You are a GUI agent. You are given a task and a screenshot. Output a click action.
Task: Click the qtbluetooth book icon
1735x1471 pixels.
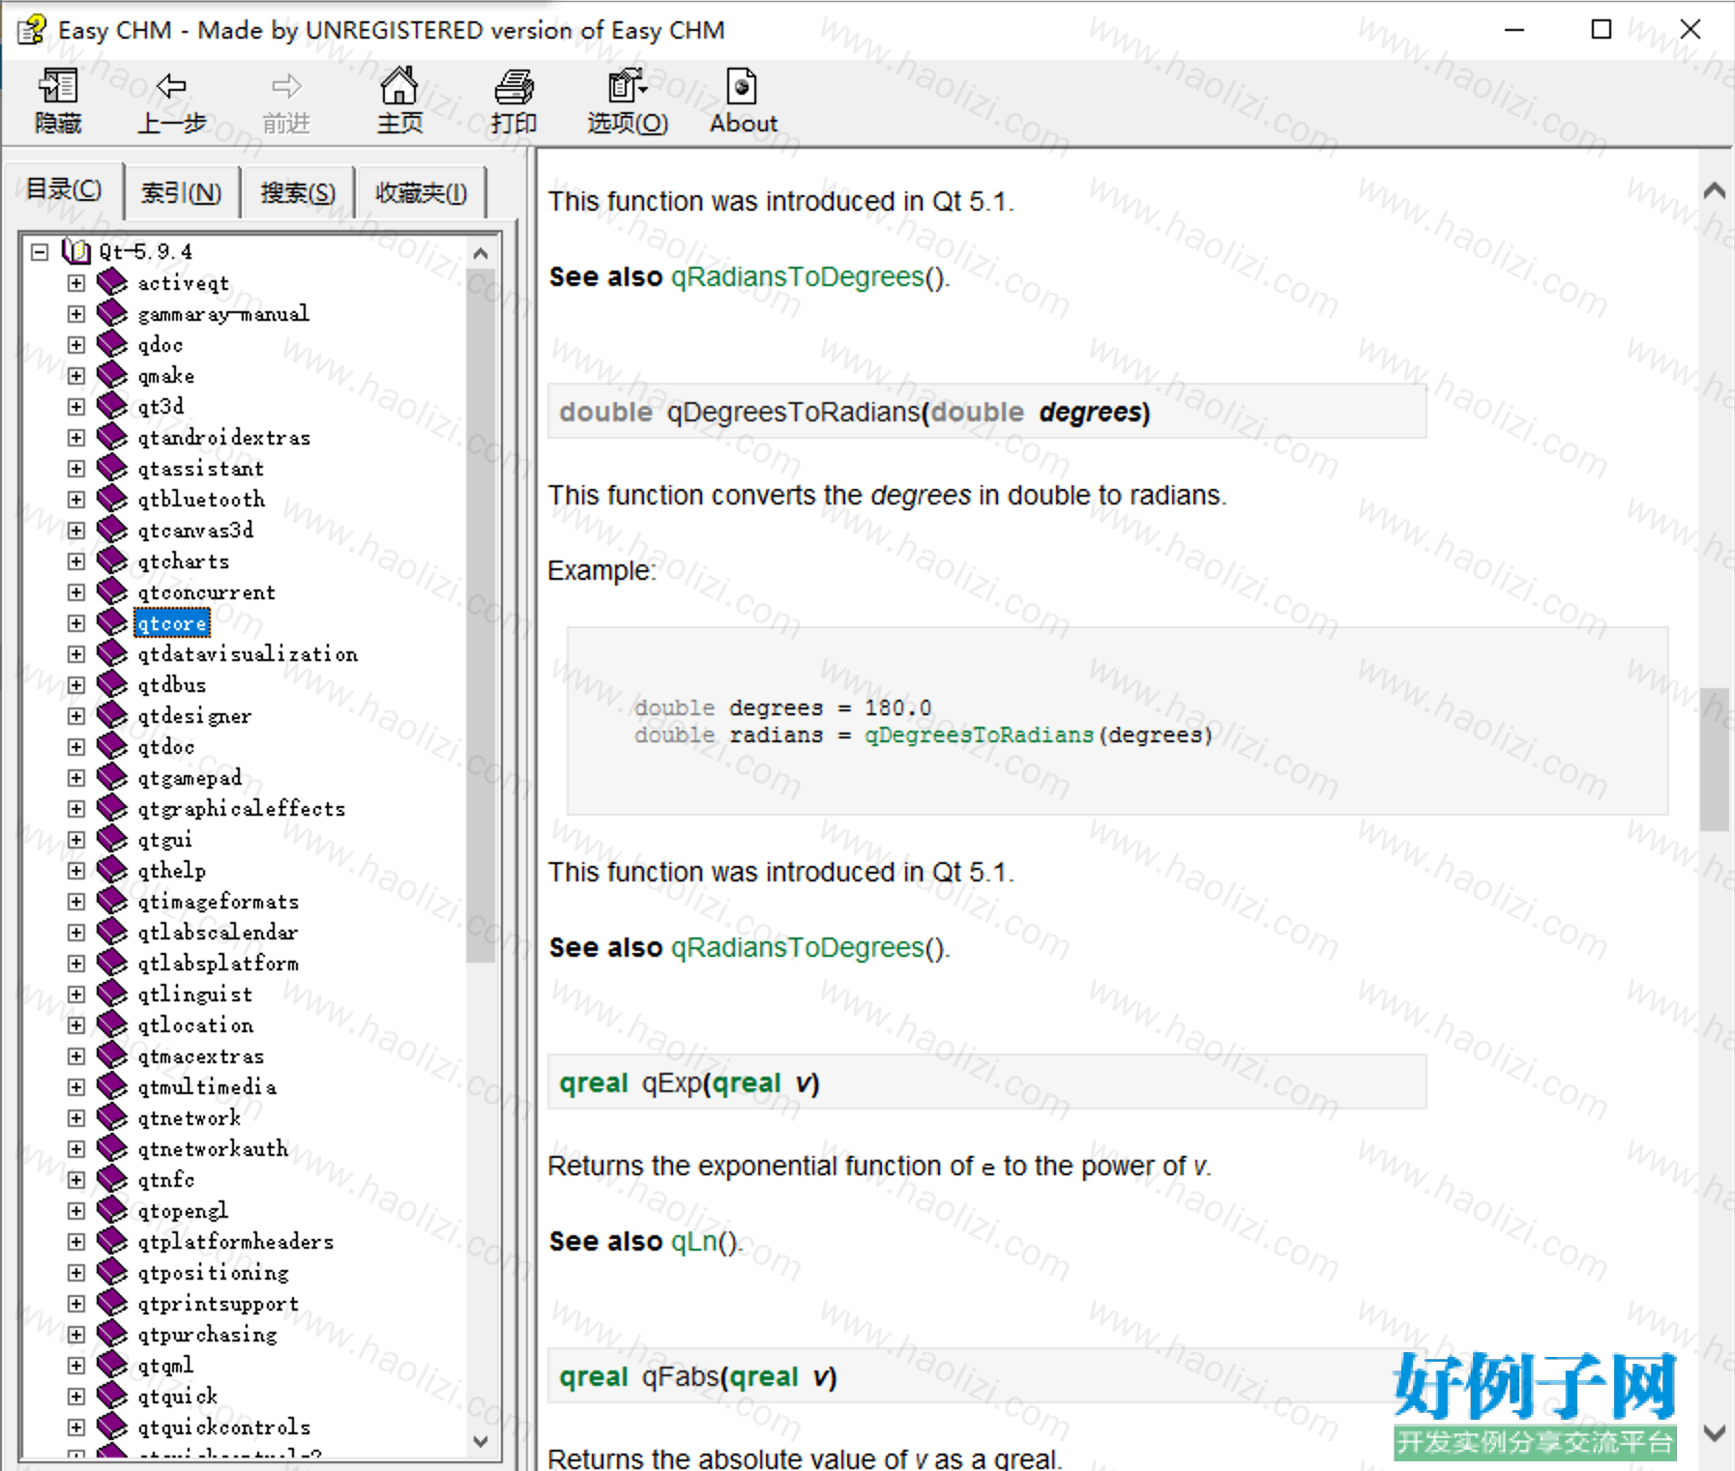(x=112, y=499)
